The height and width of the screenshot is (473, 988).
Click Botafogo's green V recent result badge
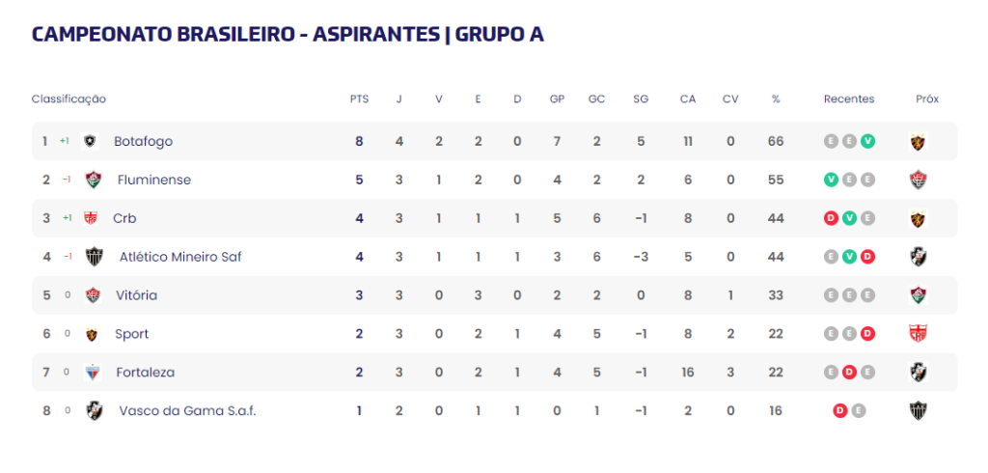click(x=867, y=141)
